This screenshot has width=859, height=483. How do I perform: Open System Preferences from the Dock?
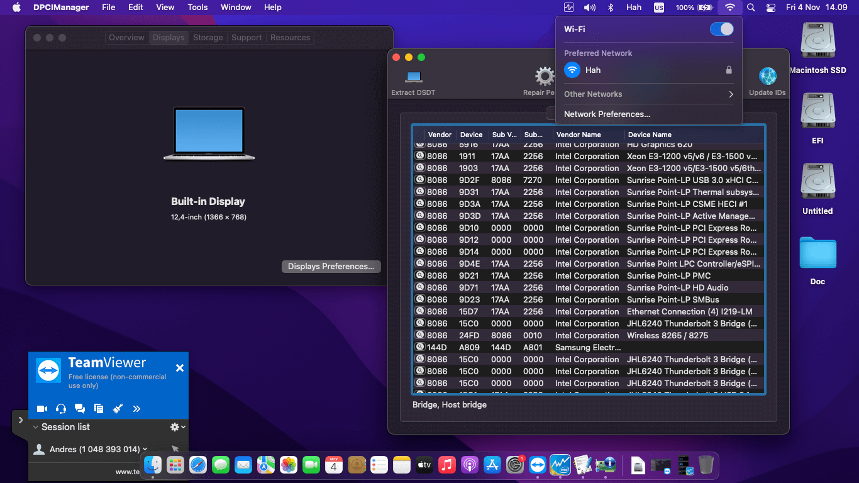(x=515, y=465)
